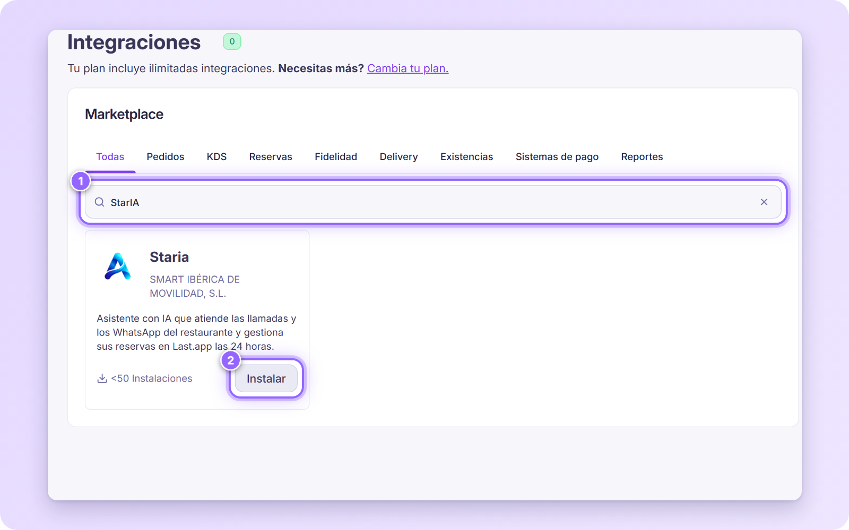Open the KDS tab

coord(216,157)
